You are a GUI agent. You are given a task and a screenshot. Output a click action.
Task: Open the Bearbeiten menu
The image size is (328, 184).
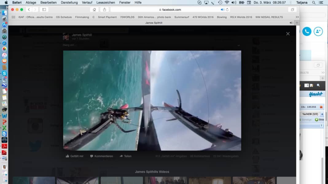pyautogui.click(x=48, y=2)
